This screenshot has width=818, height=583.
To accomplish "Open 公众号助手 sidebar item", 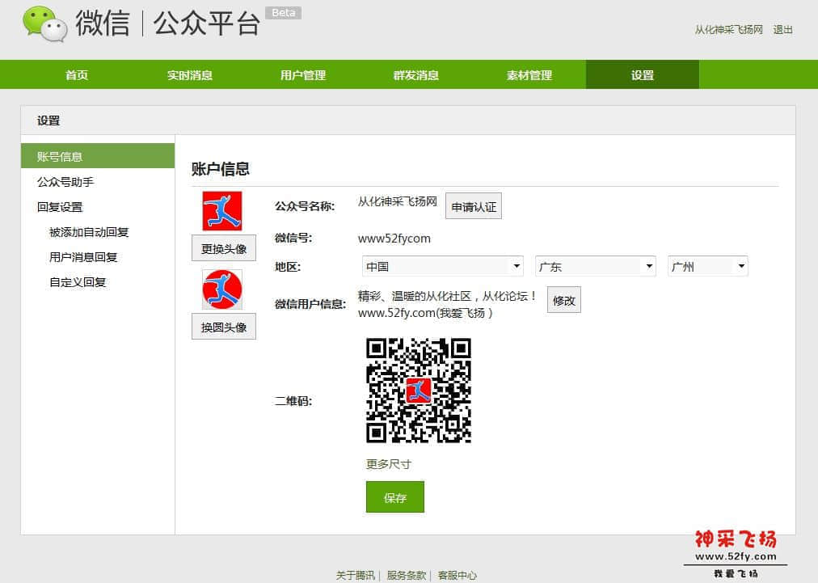I will pos(65,182).
